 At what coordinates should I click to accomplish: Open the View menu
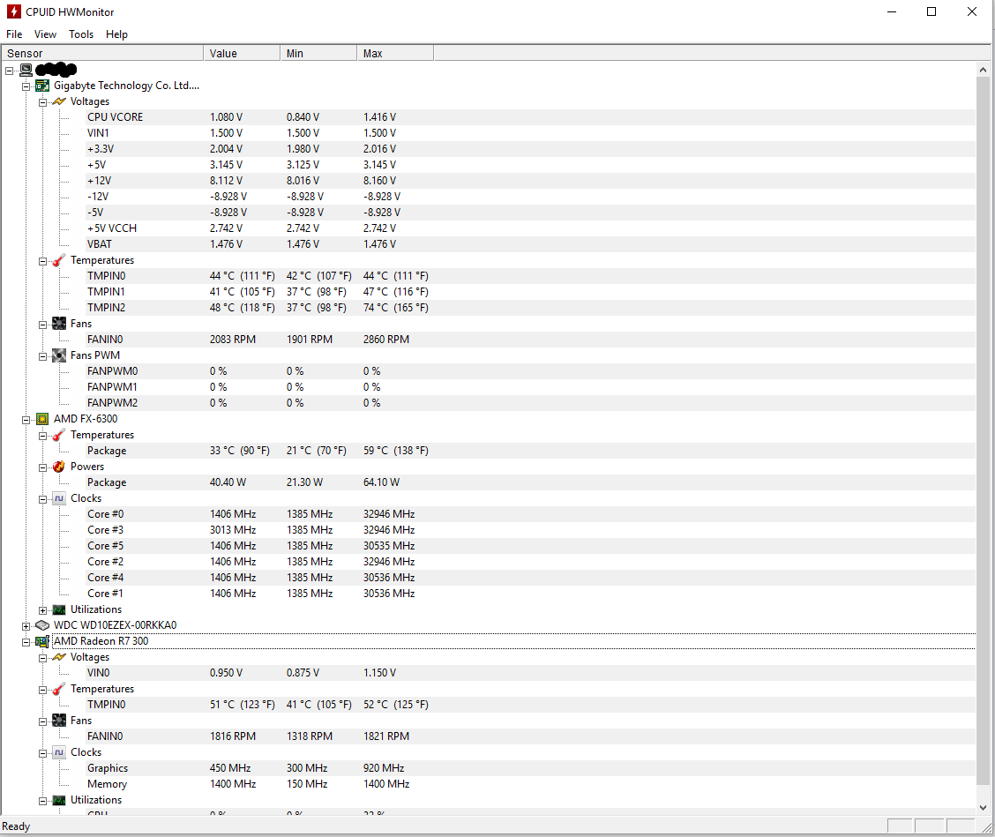(45, 34)
